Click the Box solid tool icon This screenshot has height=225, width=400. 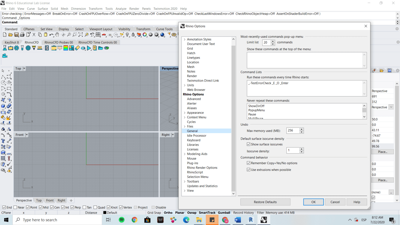(x=3, y=106)
